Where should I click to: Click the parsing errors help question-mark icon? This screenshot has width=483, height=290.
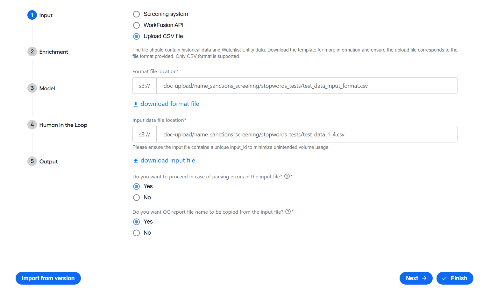pyautogui.click(x=287, y=176)
